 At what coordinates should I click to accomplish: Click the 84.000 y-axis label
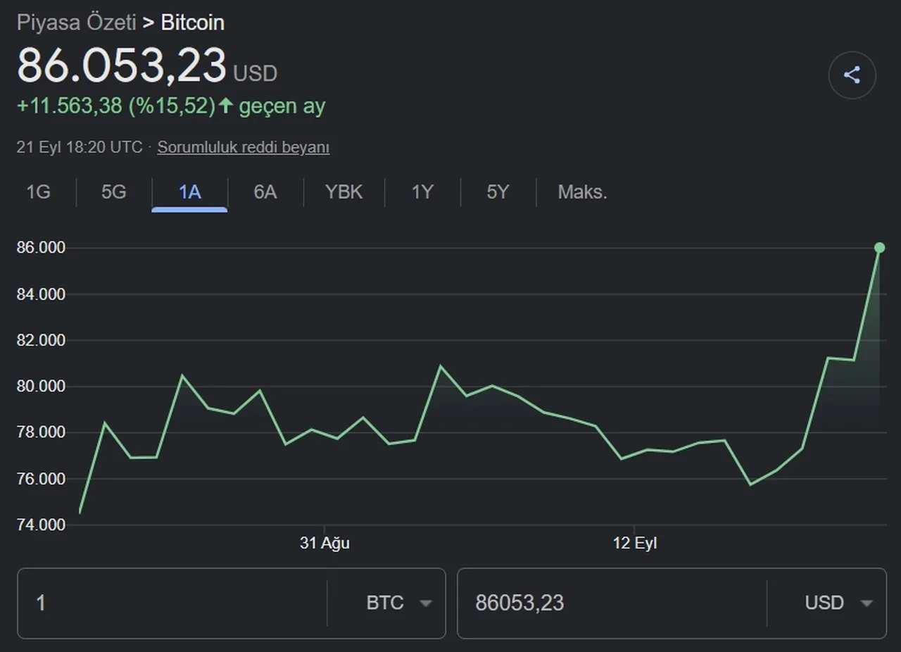tap(41, 294)
